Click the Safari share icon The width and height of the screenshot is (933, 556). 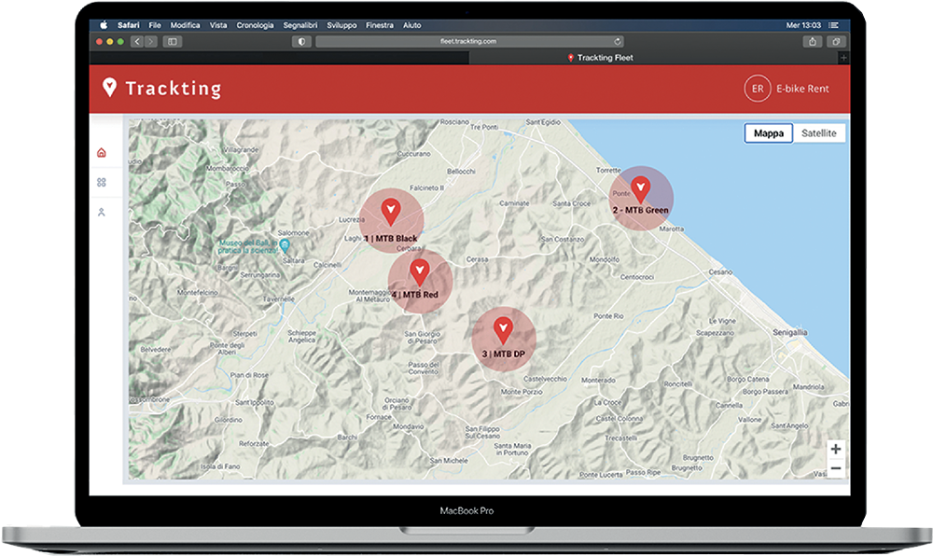pyautogui.click(x=813, y=42)
